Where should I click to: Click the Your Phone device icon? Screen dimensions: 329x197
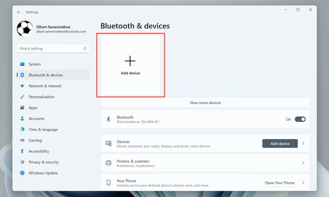[x=109, y=183]
